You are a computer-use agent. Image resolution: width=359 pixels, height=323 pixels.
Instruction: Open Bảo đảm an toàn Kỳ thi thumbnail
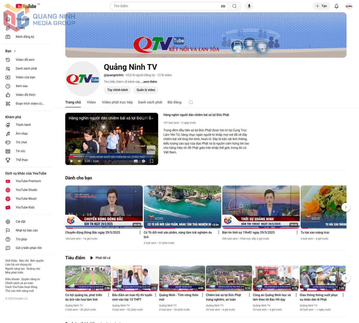pos(135,278)
